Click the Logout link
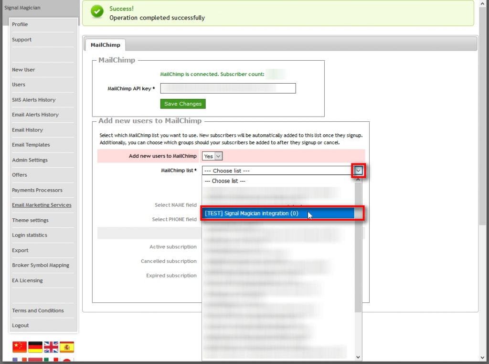489x364 pixels. tap(21, 325)
